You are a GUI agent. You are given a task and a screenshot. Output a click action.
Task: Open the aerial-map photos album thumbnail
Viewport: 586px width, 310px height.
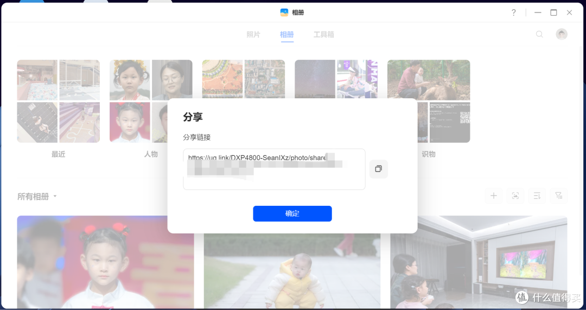243,79
